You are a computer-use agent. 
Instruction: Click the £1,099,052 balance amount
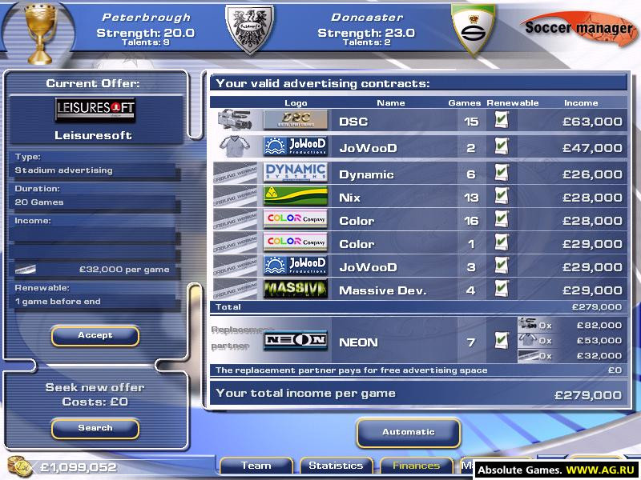pyautogui.click(x=78, y=467)
